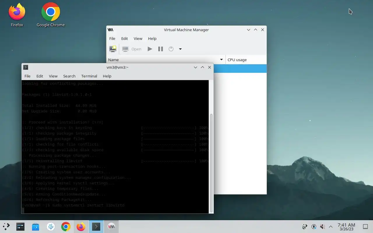The height and width of the screenshot is (233, 373).
Task: Run the virtual machine with play icon
Action: (x=150, y=49)
